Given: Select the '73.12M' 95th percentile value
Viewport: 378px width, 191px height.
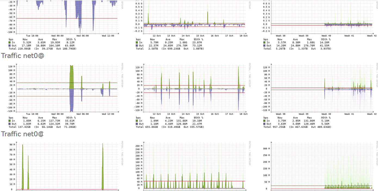Looking at the screenshot, I should 197,46.
